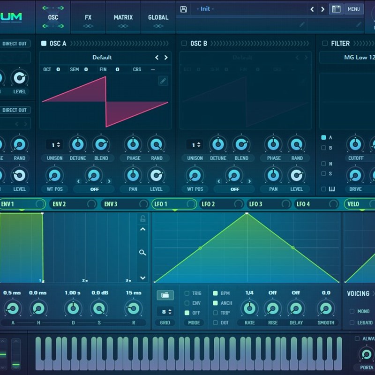Enable the FILTER checkbox
This screenshot has height=375, width=375.
325,43
